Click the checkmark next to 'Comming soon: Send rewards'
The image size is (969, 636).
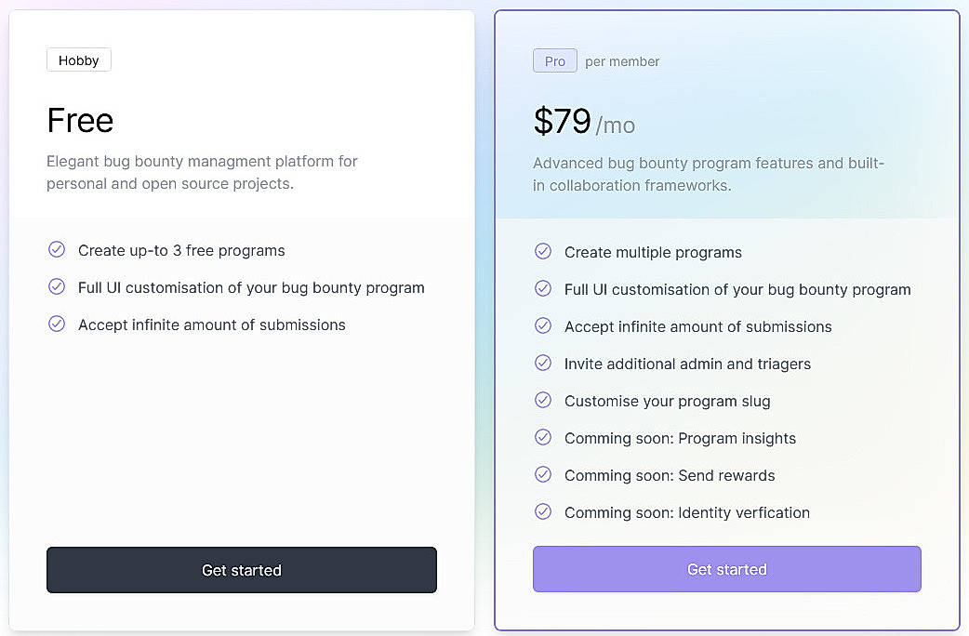tap(543, 474)
